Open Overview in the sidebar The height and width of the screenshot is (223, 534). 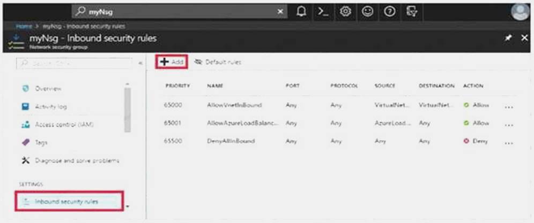tap(48, 88)
